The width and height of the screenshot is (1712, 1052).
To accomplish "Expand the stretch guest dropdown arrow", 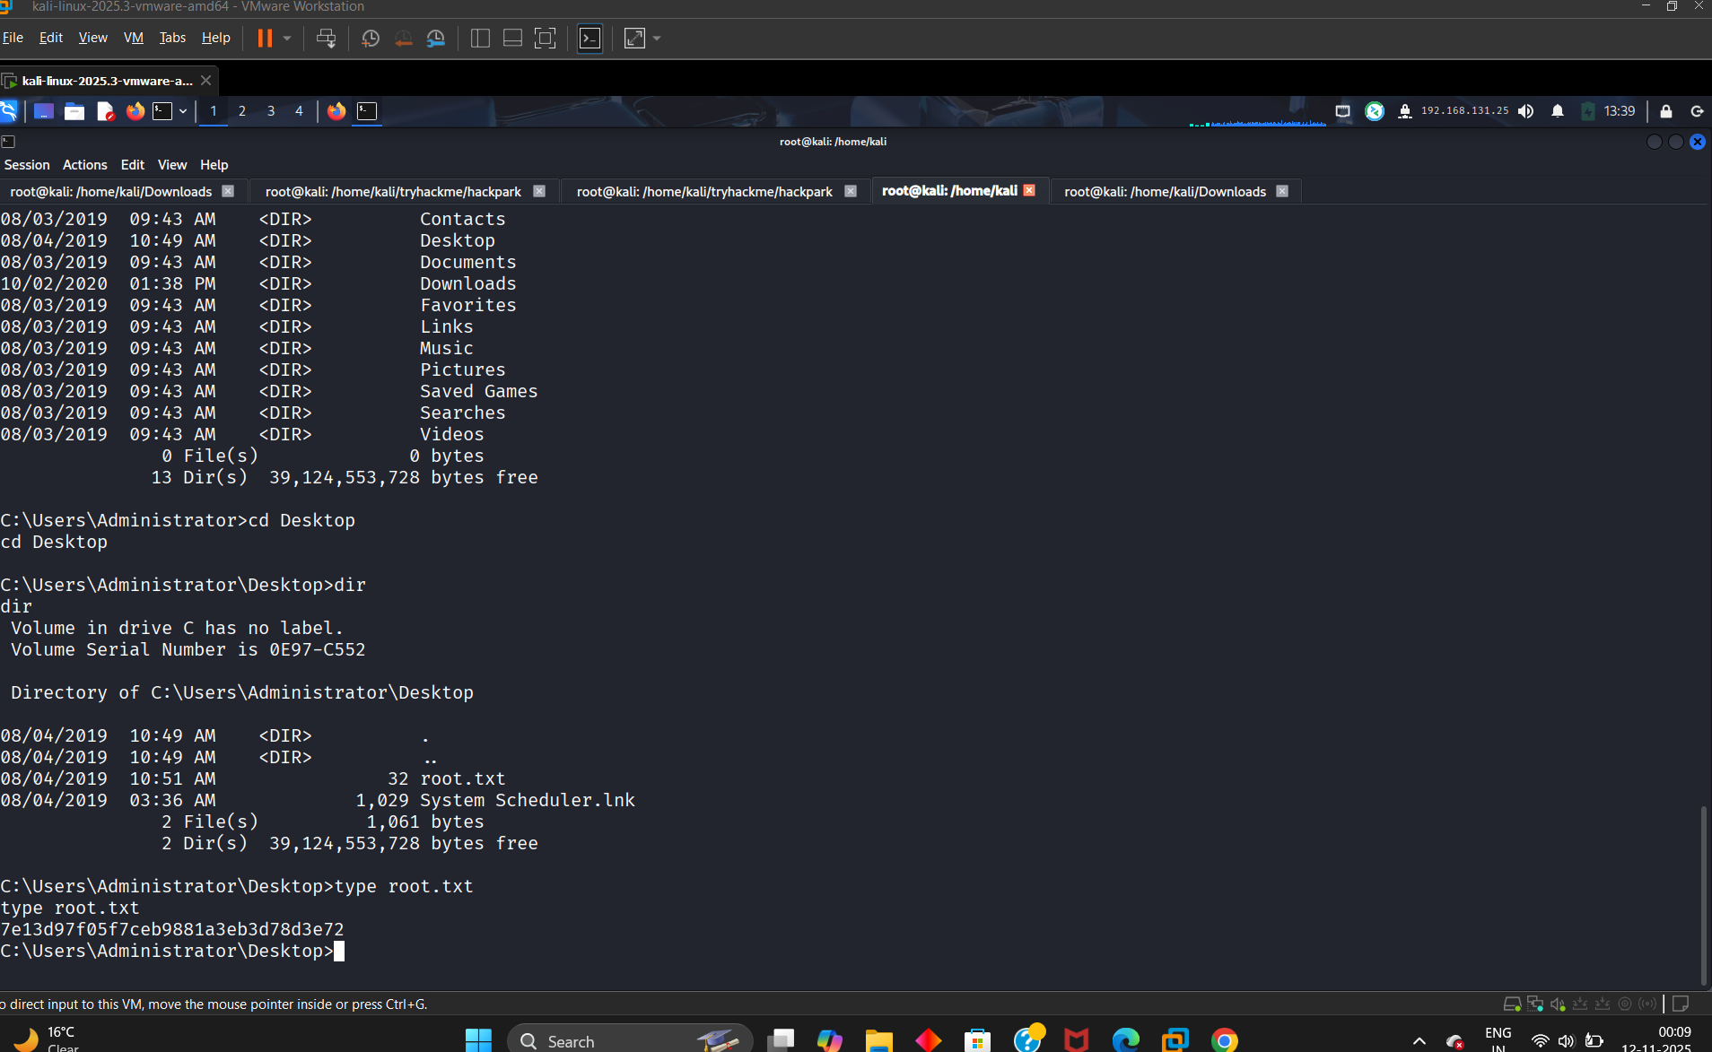I will pos(657,39).
